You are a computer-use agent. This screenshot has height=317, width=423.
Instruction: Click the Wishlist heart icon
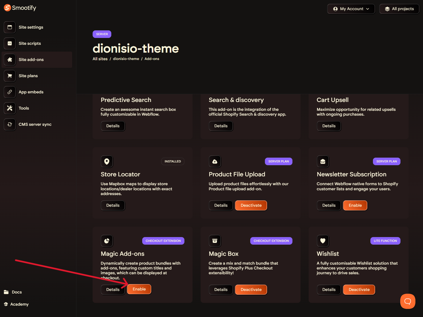coord(323,241)
